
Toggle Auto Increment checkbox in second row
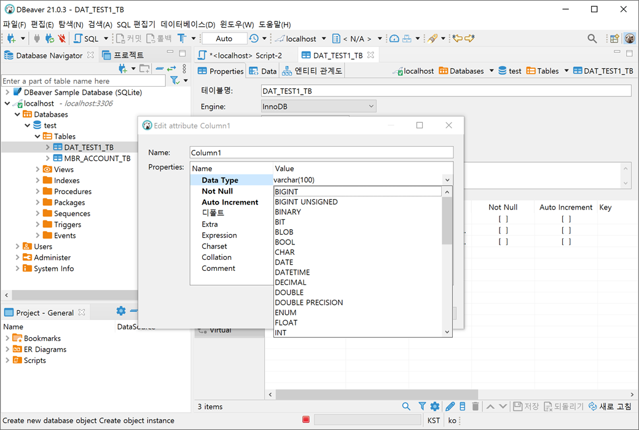tap(566, 230)
